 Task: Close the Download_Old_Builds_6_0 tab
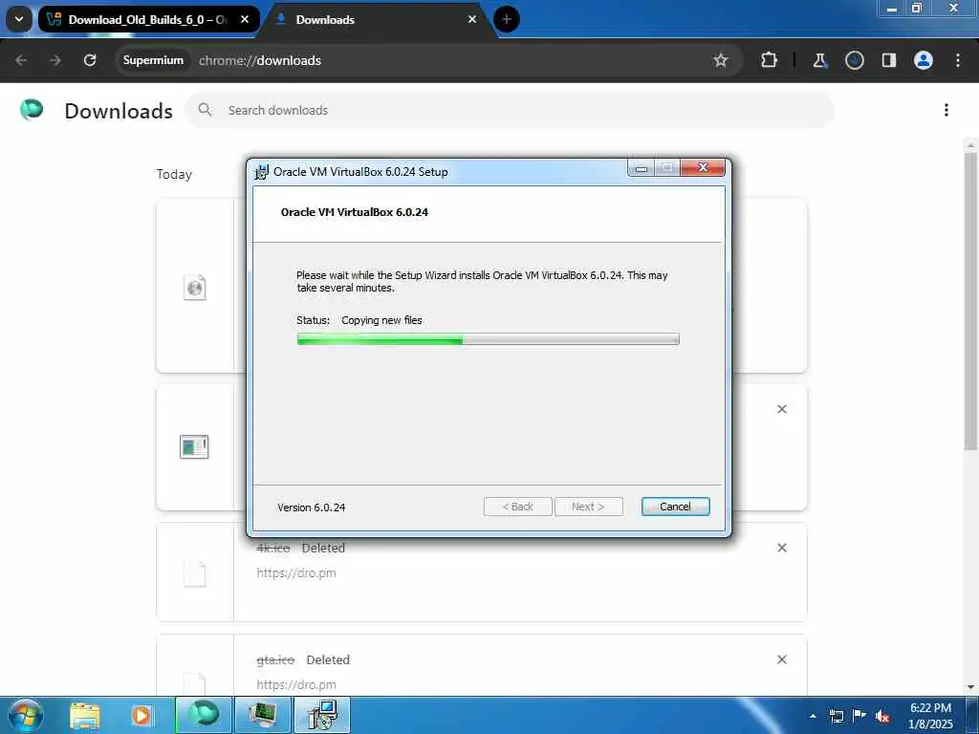pyautogui.click(x=245, y=19)
